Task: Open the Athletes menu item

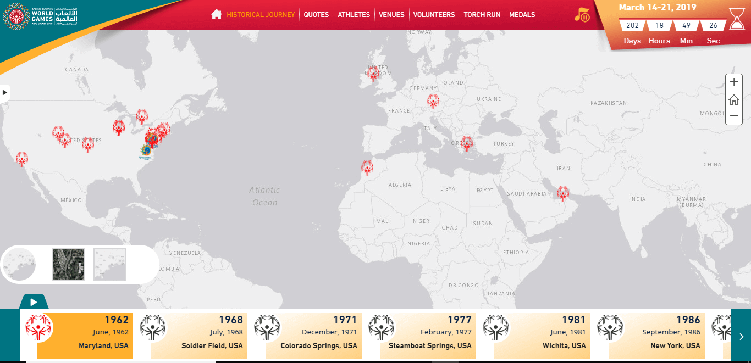Action: [354, 15]
